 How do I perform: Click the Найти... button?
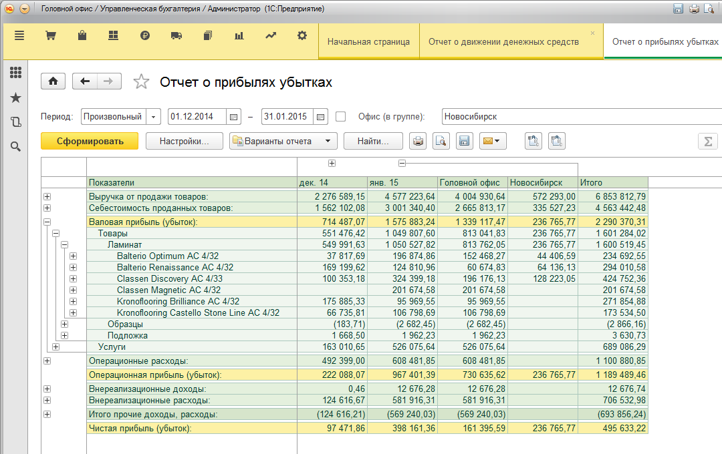tap(373, 141)
